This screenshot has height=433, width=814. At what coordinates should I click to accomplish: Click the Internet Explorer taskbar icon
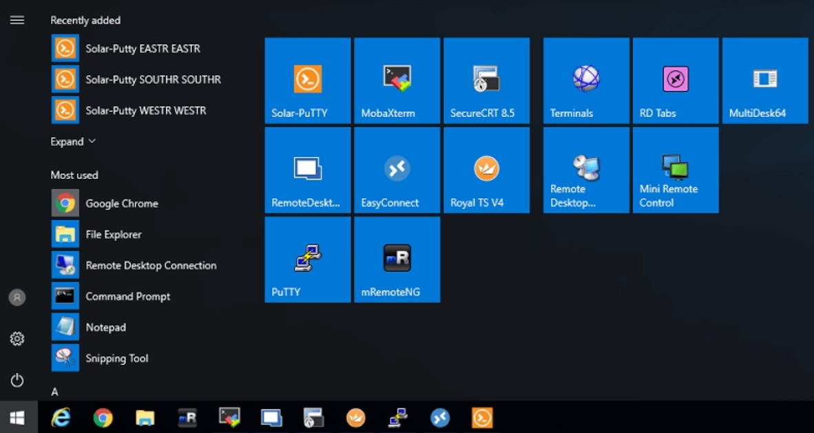click(x=61, y=417)
